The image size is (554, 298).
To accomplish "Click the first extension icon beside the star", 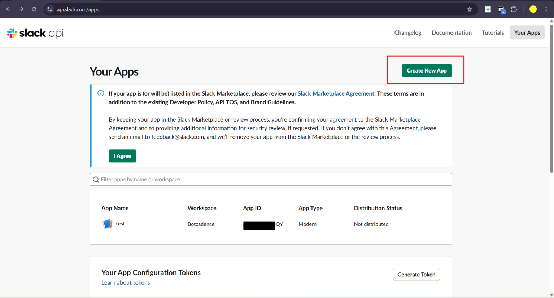I will click(488, 9).
